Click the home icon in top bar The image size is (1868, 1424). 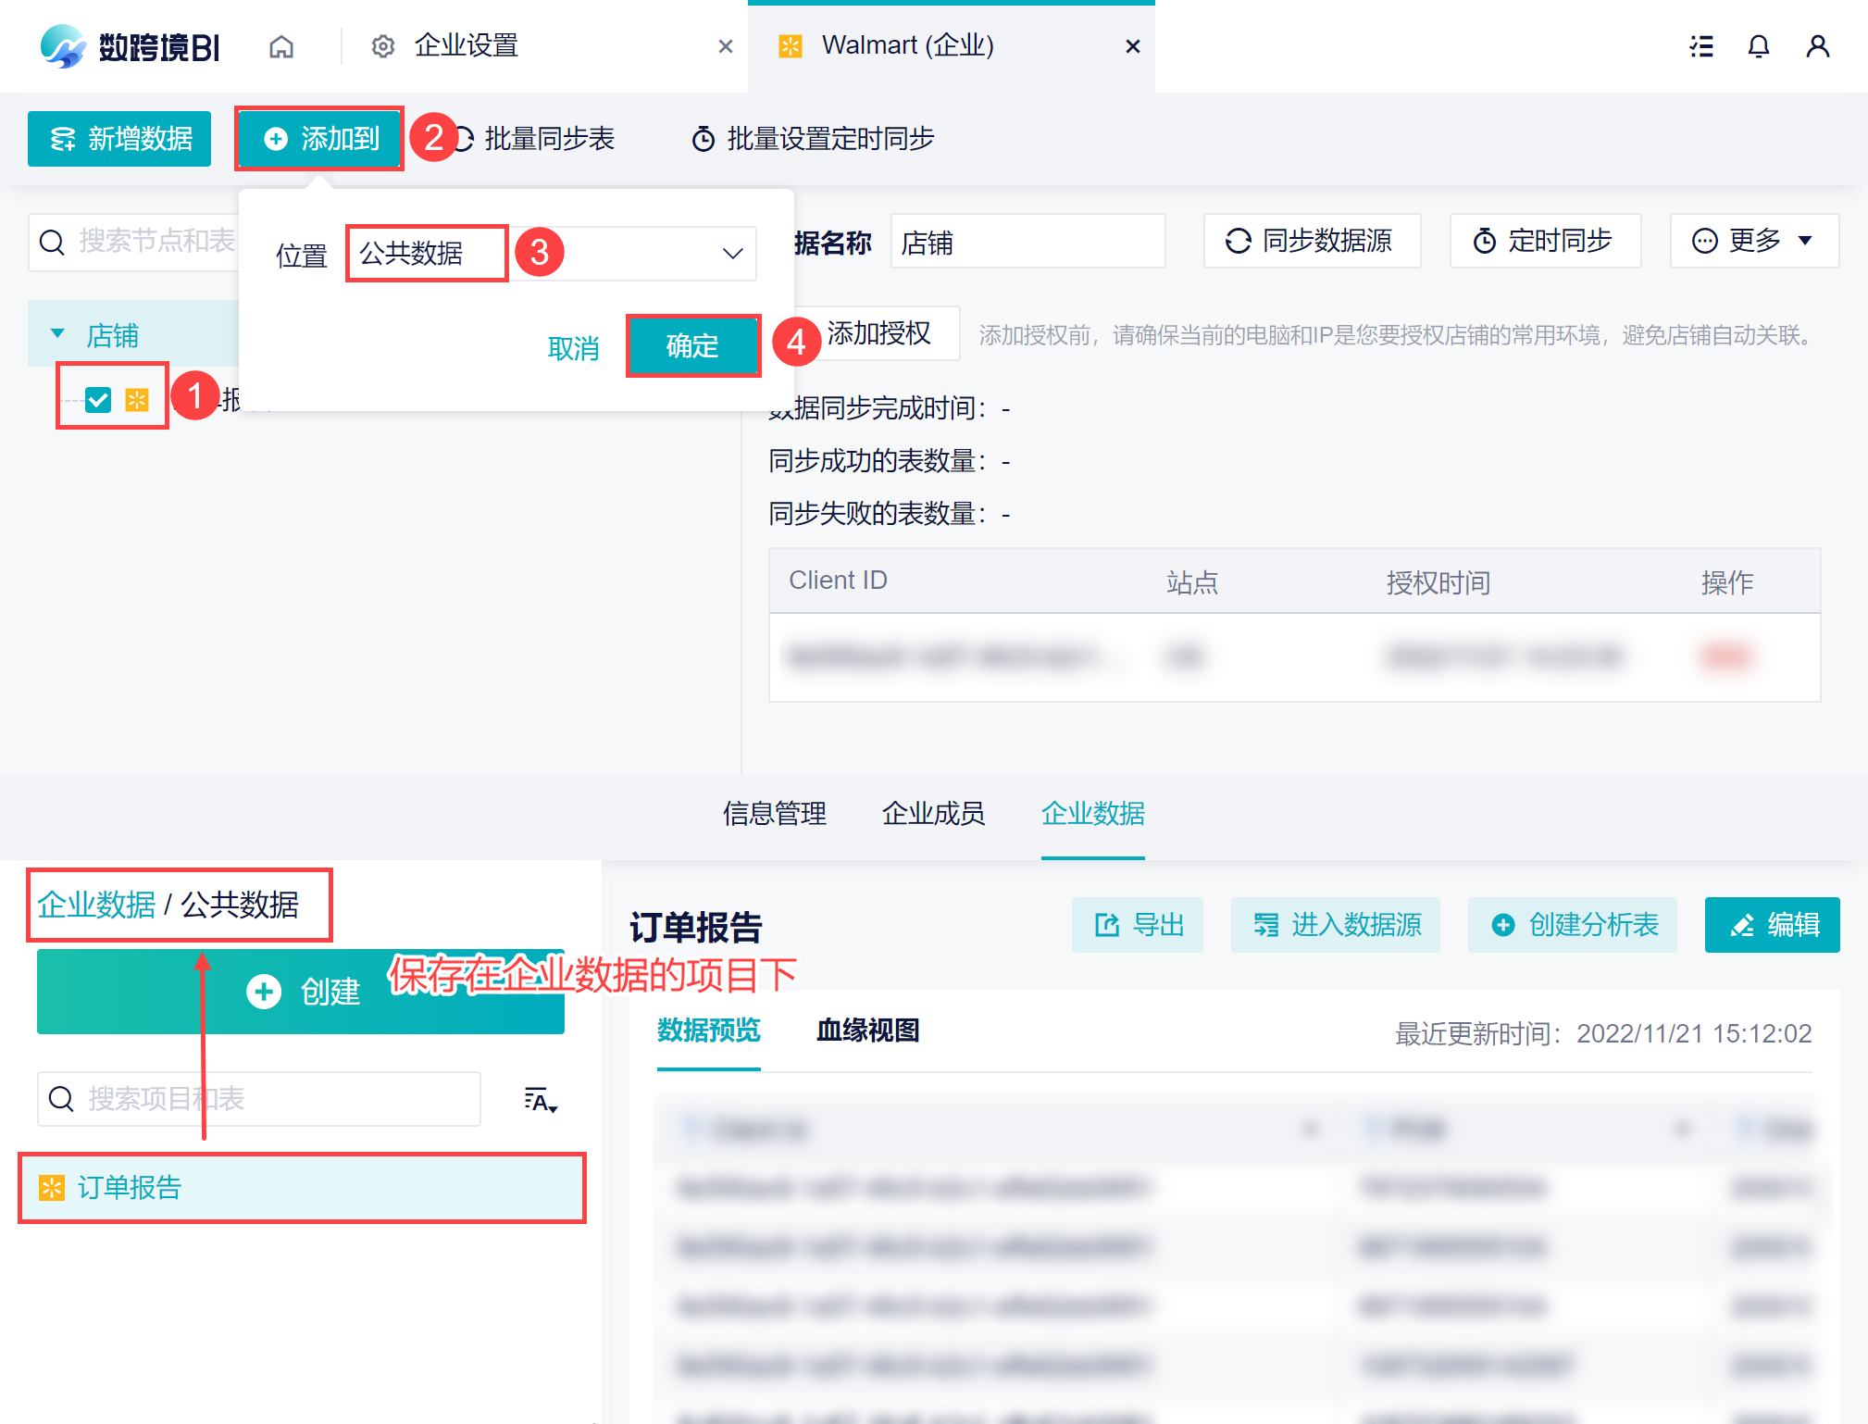pyautogui.click(x=281, y=46)
